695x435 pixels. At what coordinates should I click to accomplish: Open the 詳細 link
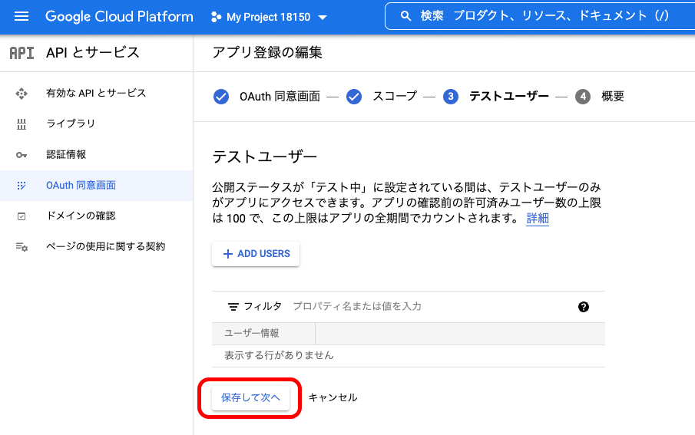tap(538, 219)
